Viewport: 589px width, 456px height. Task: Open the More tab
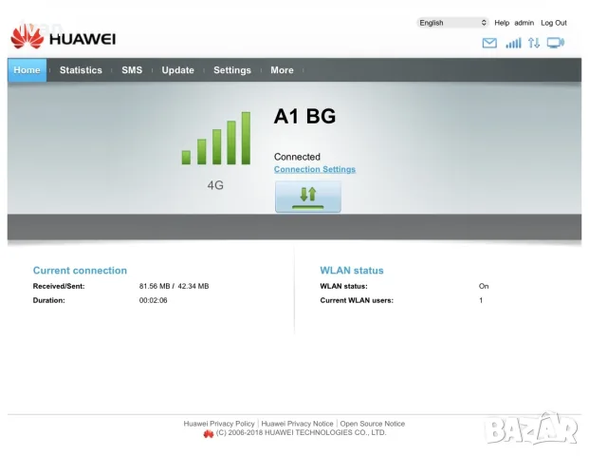click(282, 70)
